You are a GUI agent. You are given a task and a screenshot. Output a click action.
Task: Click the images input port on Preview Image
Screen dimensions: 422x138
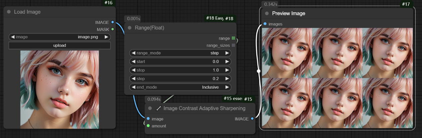[x=265, y=24]
